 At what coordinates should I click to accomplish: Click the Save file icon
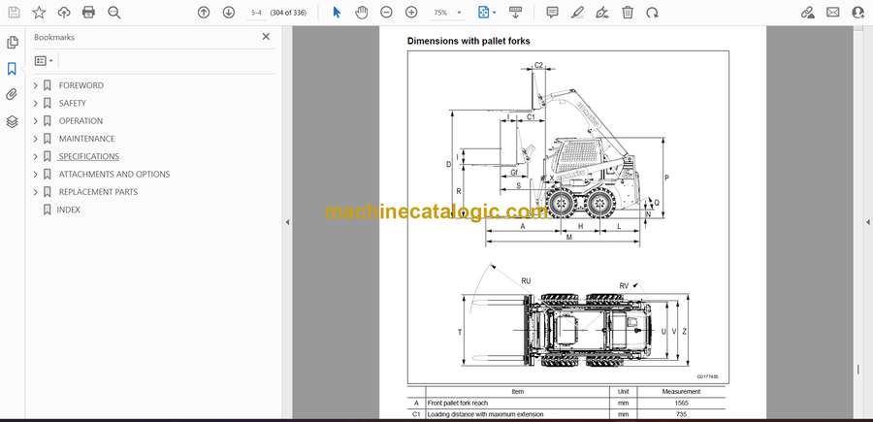[x=14, y=13]
